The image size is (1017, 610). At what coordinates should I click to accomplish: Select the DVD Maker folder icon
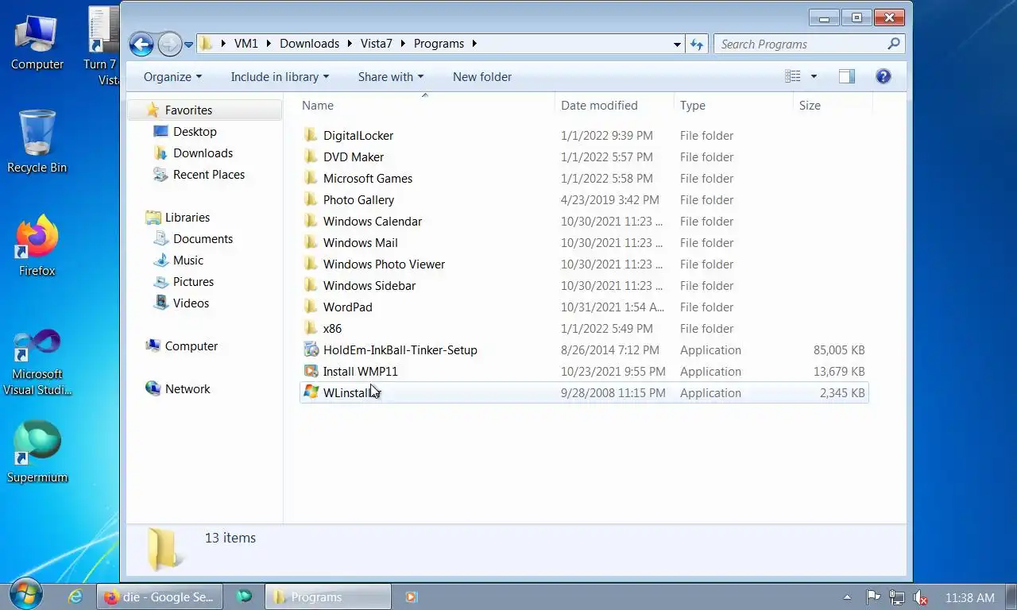click(x=311, y=156)
